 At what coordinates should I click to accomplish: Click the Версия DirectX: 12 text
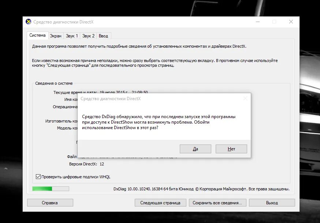coord(86,164)
